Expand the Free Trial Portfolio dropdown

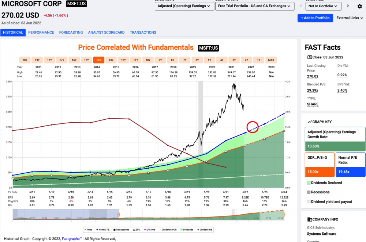[255, 6]
